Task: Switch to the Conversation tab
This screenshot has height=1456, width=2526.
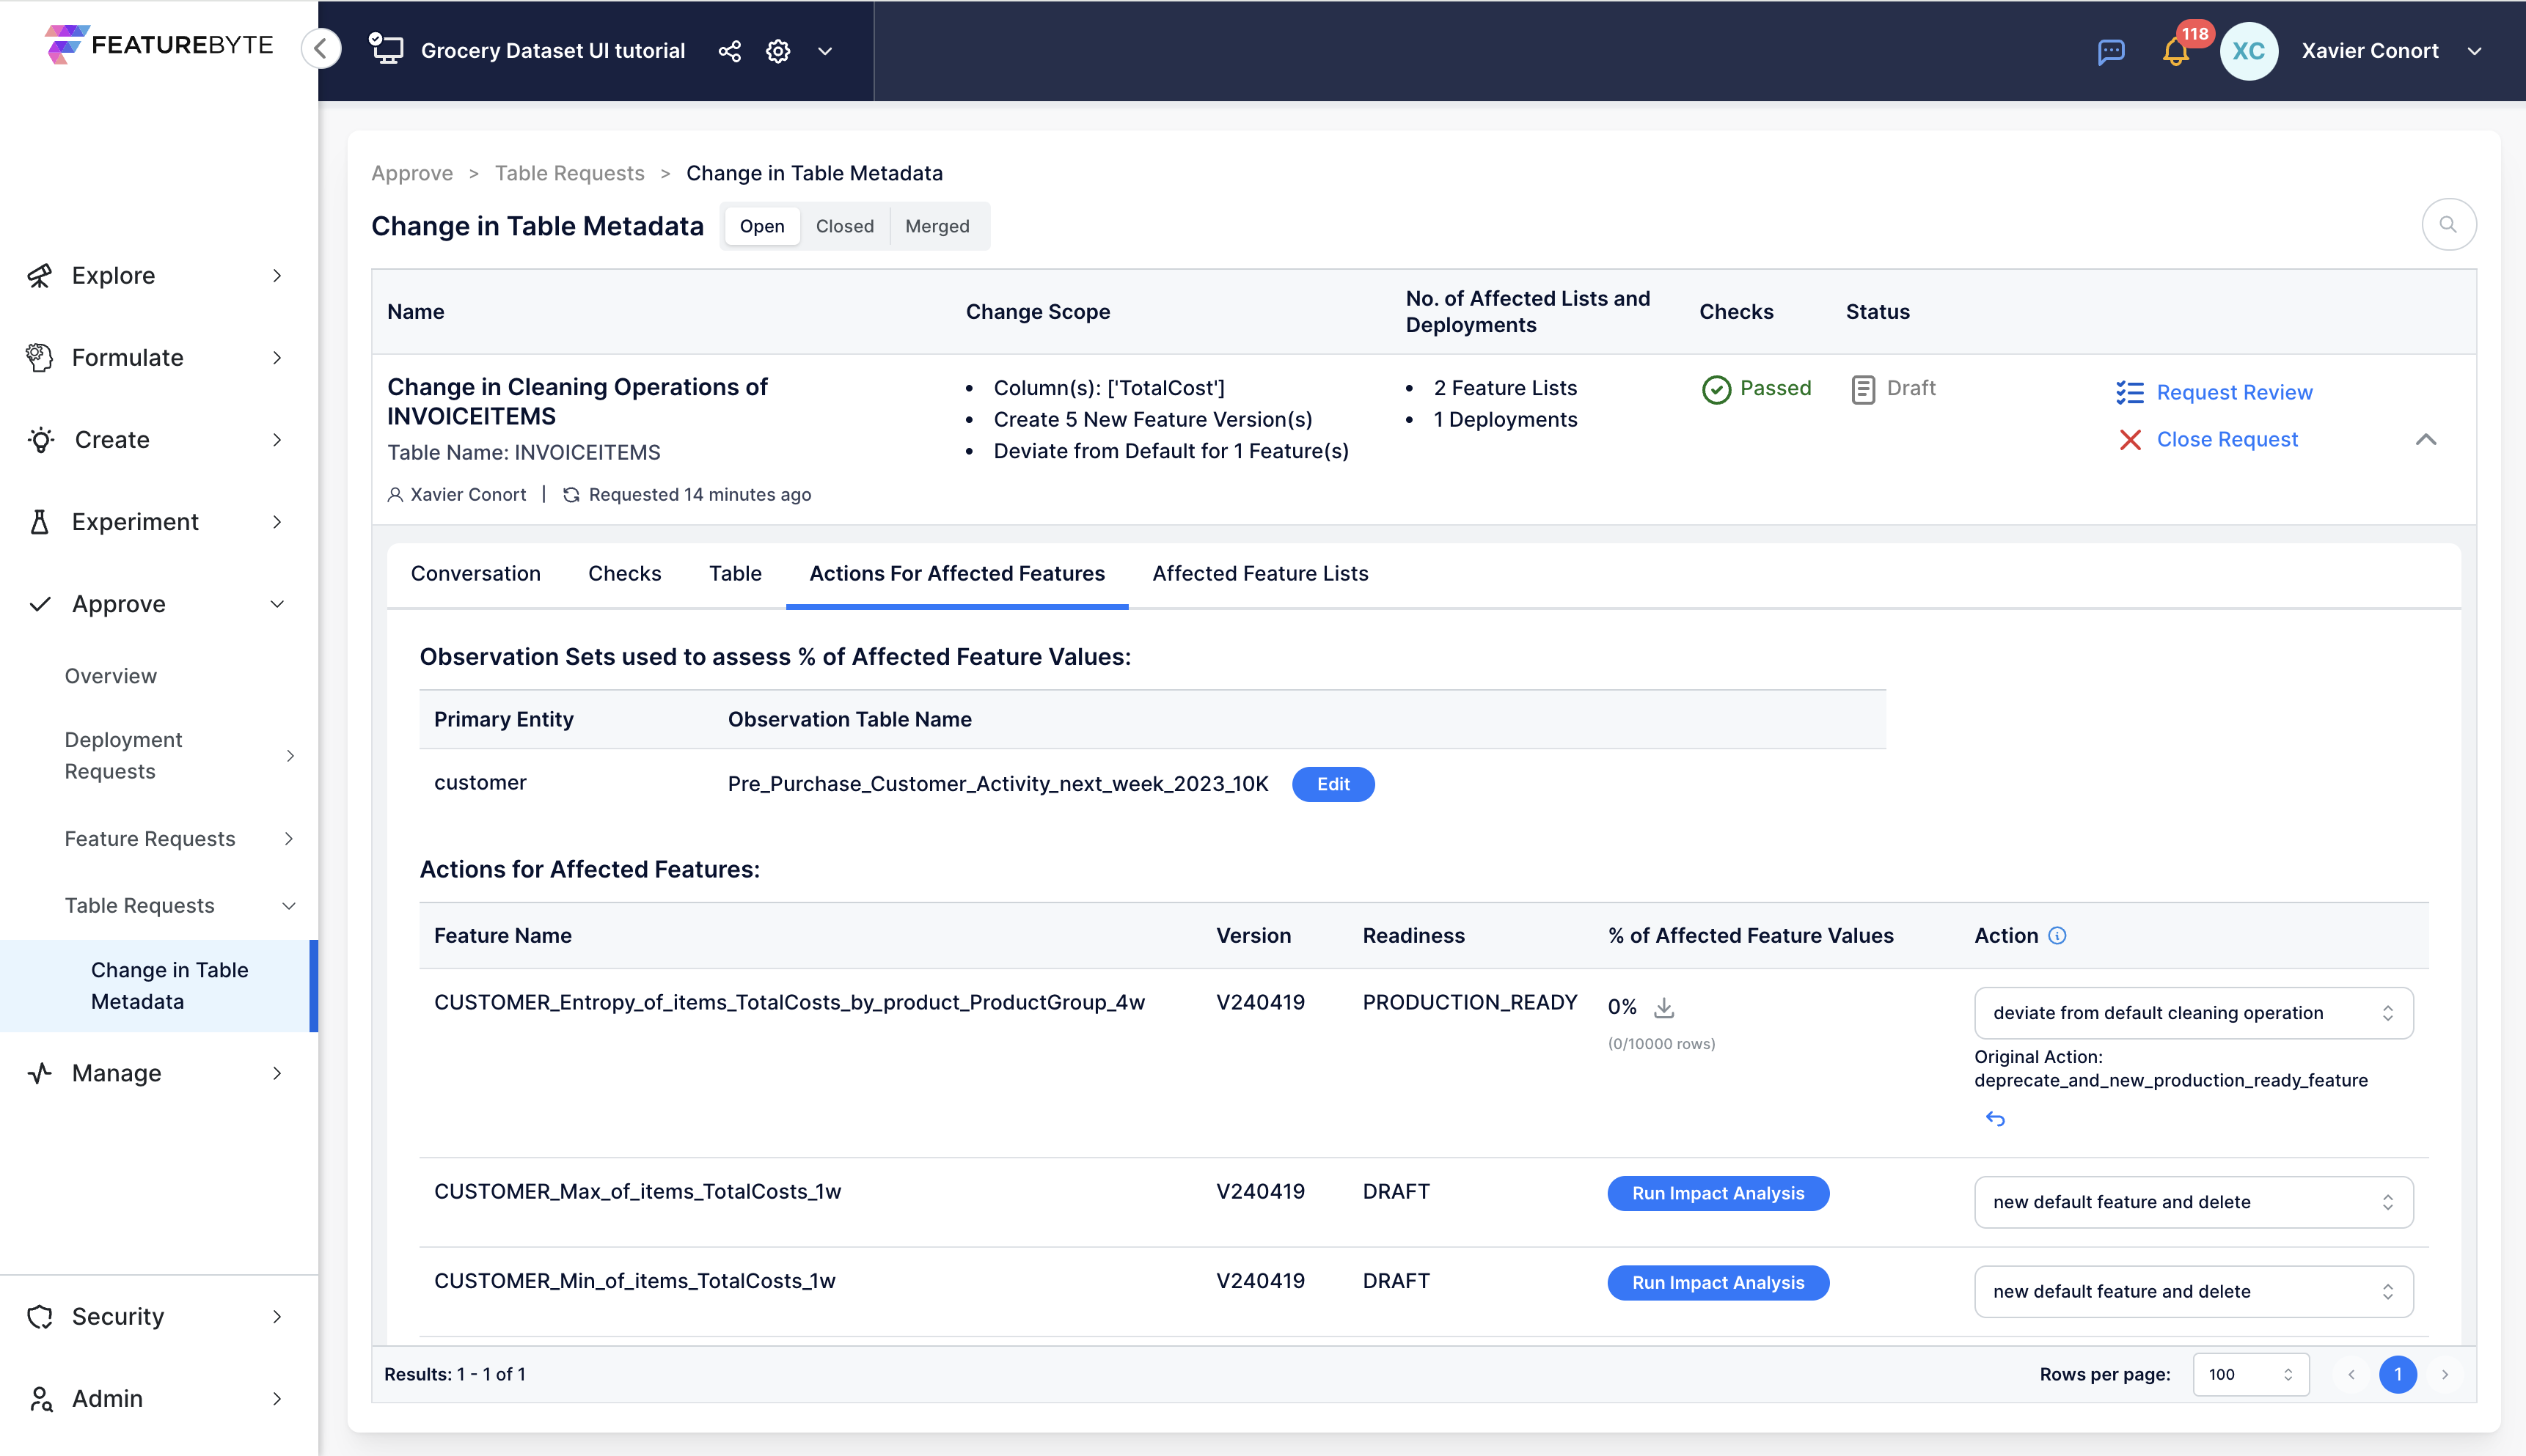Action: point(475,573)
